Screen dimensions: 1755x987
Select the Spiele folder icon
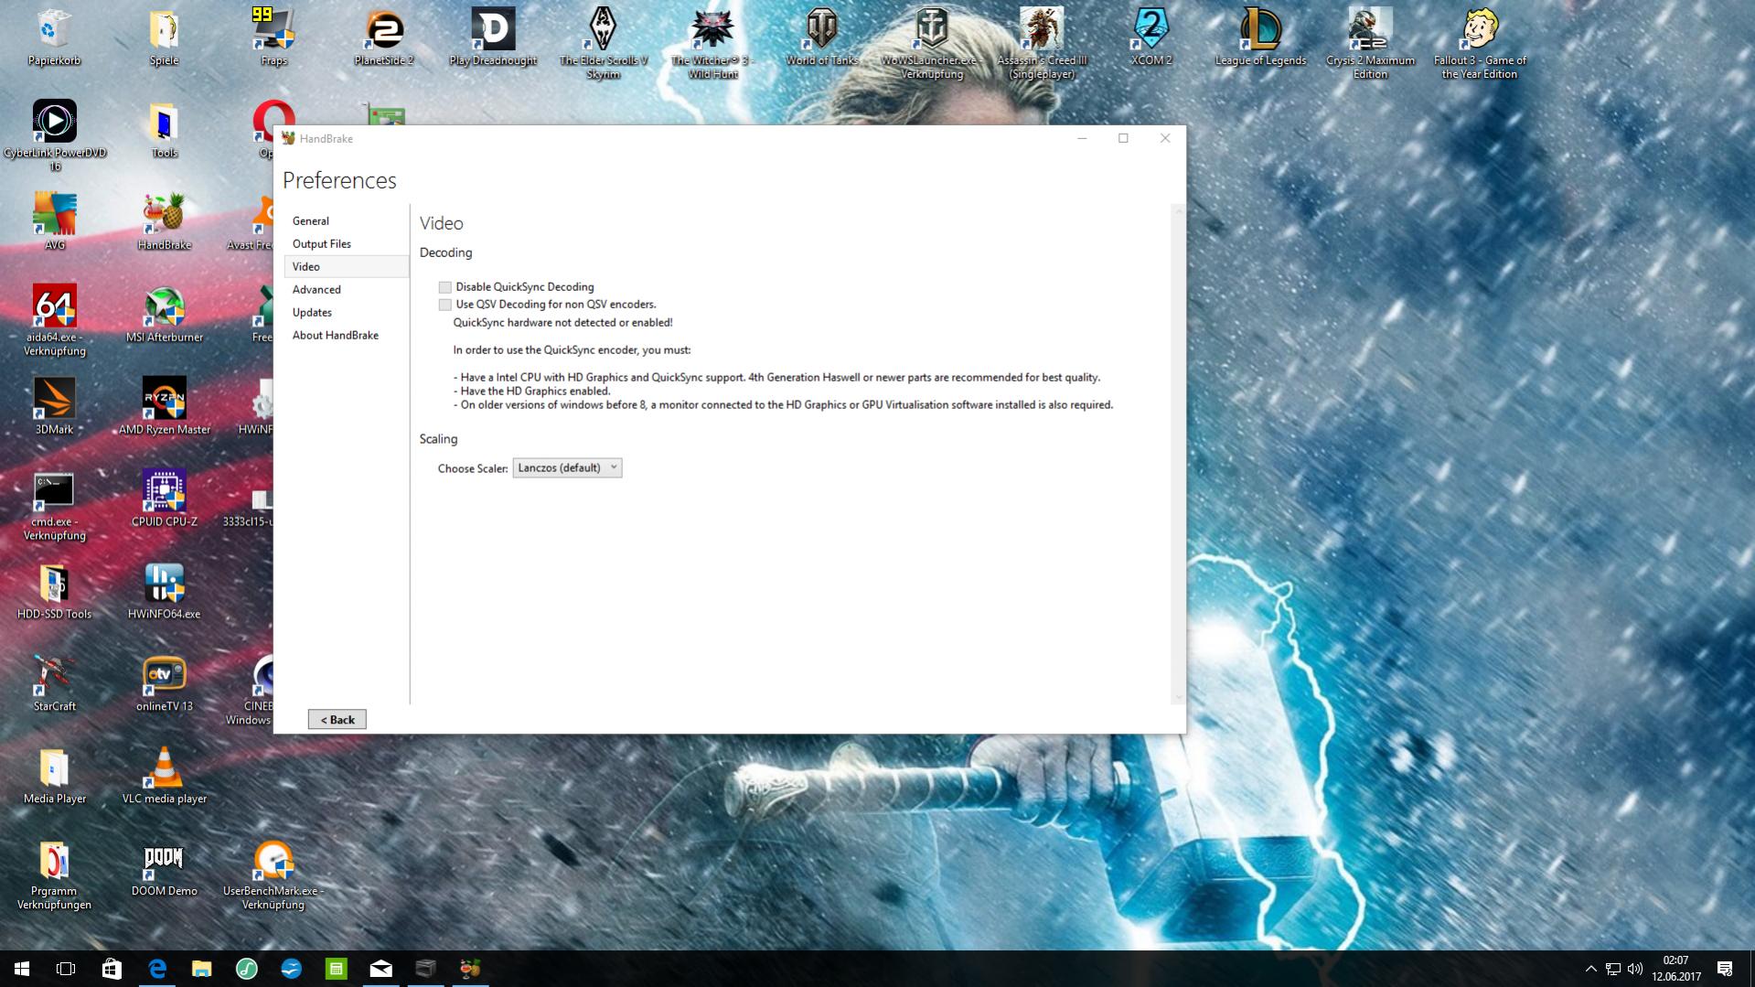[x=164, y=38]
